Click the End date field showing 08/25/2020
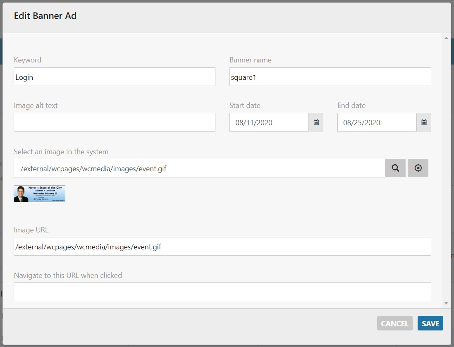Viewport: 454px width, 347px height. 377,122
